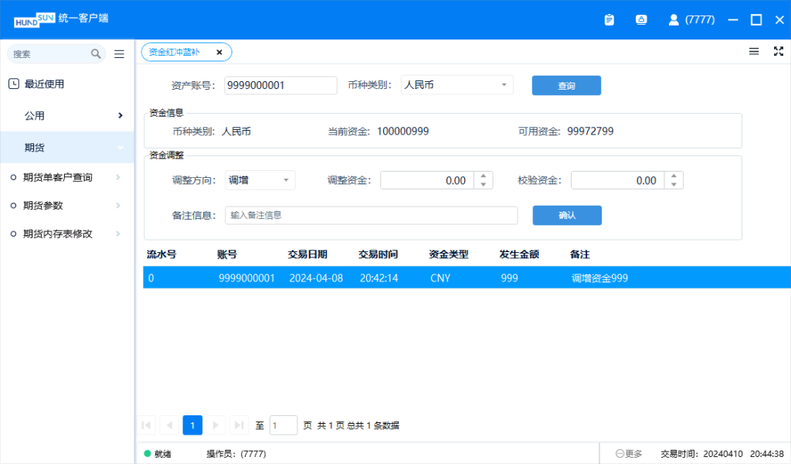The image size is (791, 464).
Task: Toggle the sidebar hamburger menu icon
Action: (x=119, y=54)
